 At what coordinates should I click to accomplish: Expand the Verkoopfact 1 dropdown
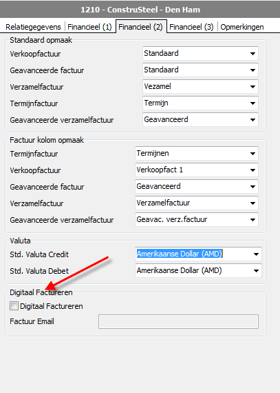[197, 170]
